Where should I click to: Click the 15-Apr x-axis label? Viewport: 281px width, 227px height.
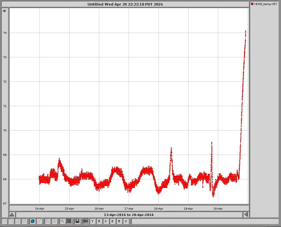(69, 209)
